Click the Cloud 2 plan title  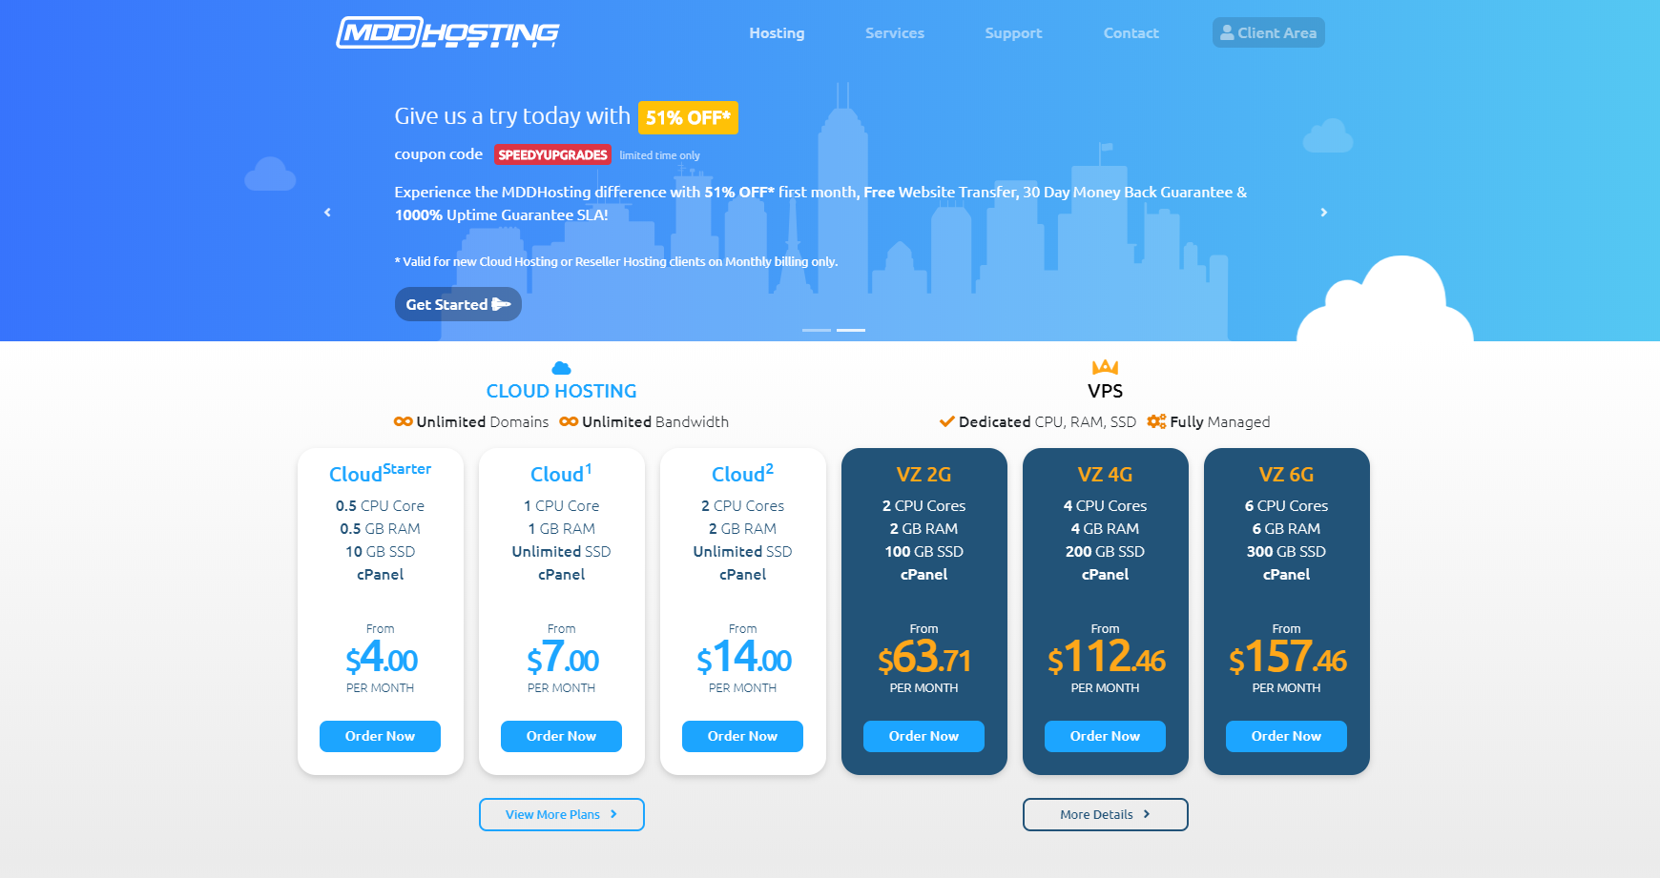(742, 473)
